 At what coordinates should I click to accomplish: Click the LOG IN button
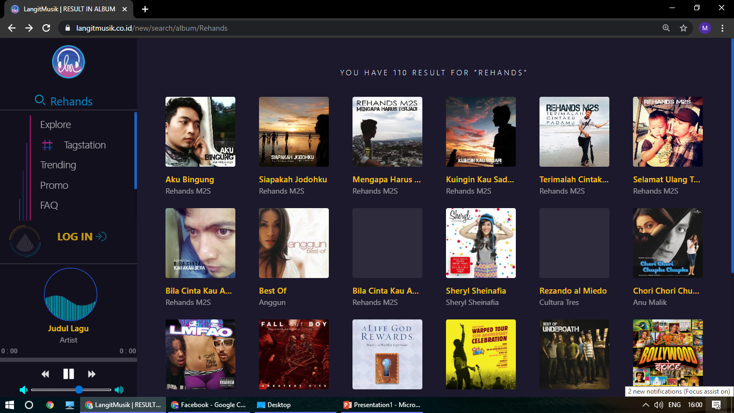coord(75,237)
